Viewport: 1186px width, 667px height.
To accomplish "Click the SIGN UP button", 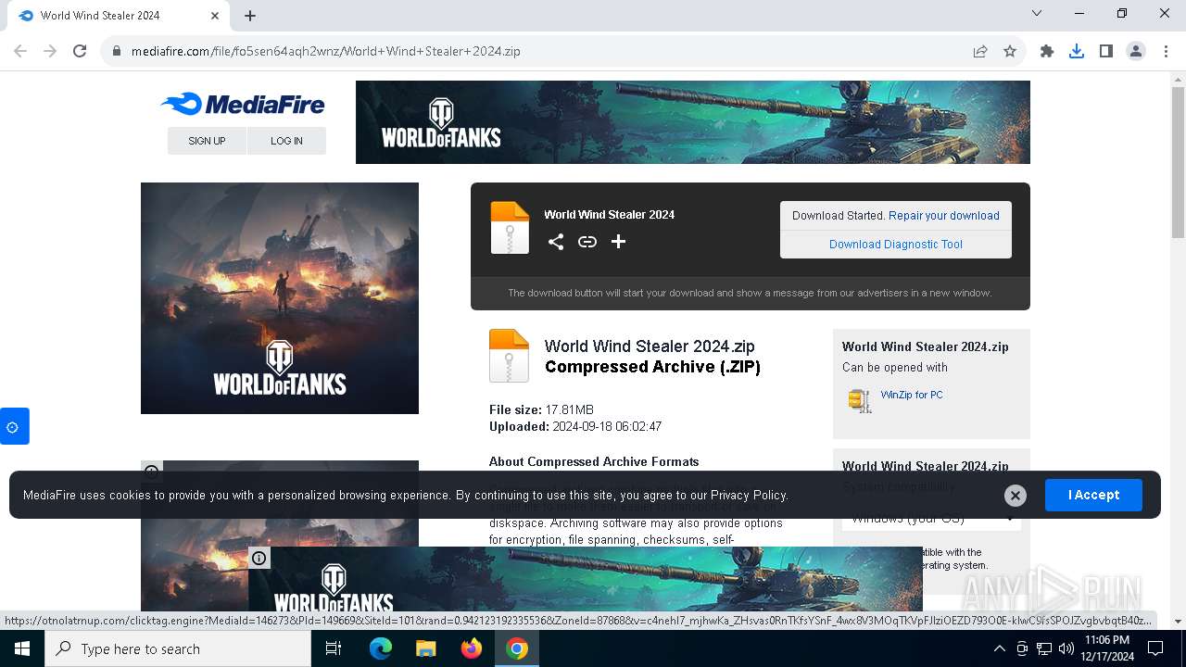I will (x=207, y=141).
